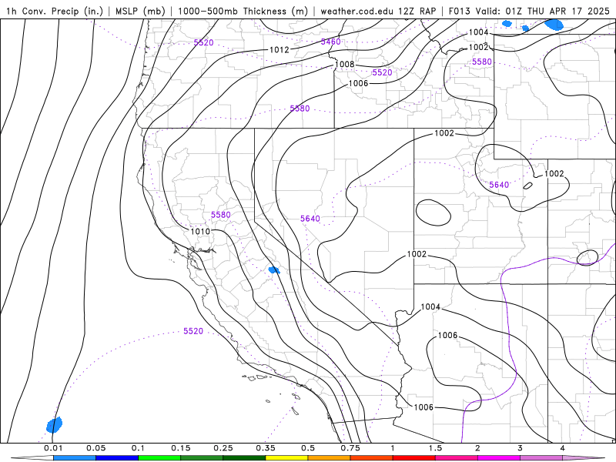Click the largest blue precipitation blob in the top-right
616x462 pixels.
pyautogui.click(x=554, y=25)
